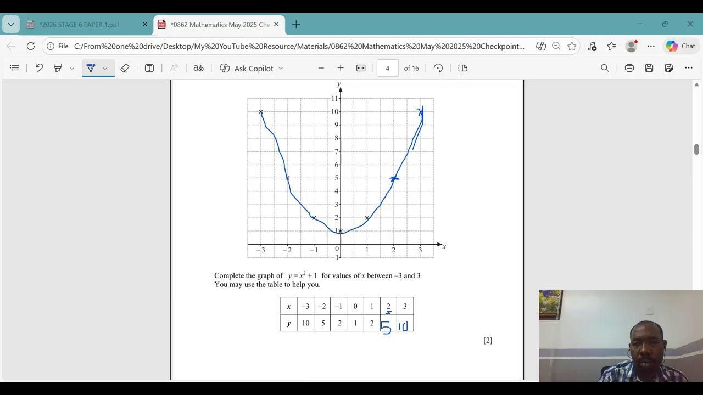This screenshot has height=395, width=703.
Task: Click the Translate icon in the PDF toolbar
Action: pyautogui.click(x=199, y=68)
